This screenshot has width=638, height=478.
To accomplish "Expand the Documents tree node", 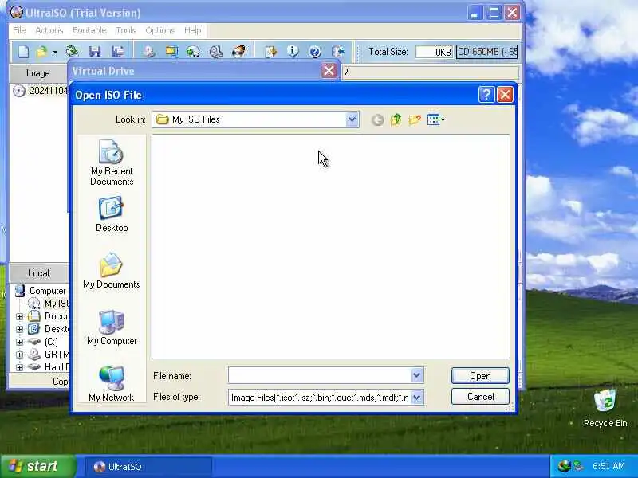I will 19,316.
